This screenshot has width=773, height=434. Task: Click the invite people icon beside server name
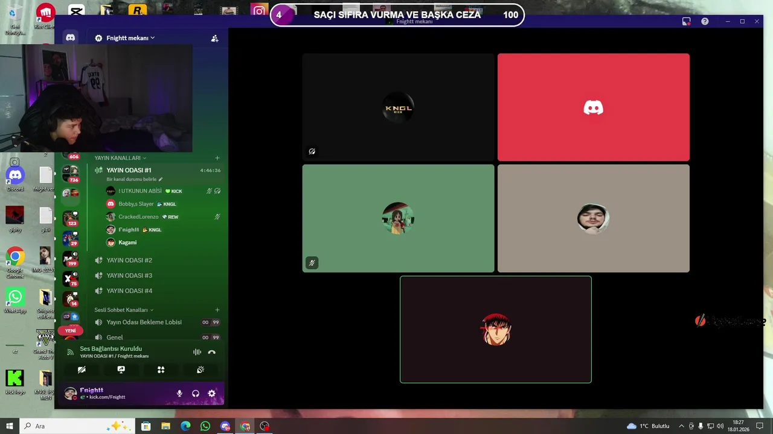click(214, 38)
